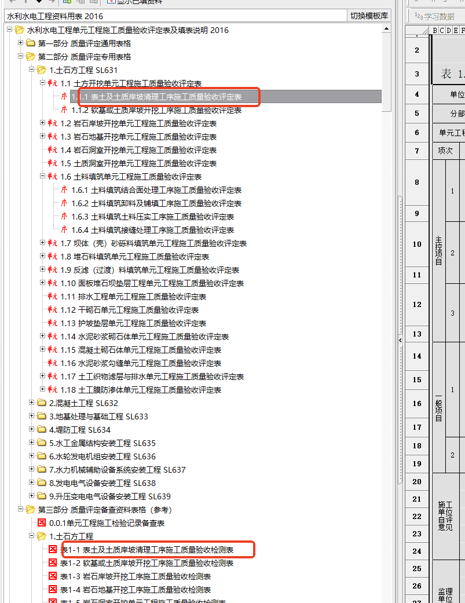Click the 项次 cell in the spreadsheet
Viewport: 465px width, 603px height.
(x=445, y=151)
